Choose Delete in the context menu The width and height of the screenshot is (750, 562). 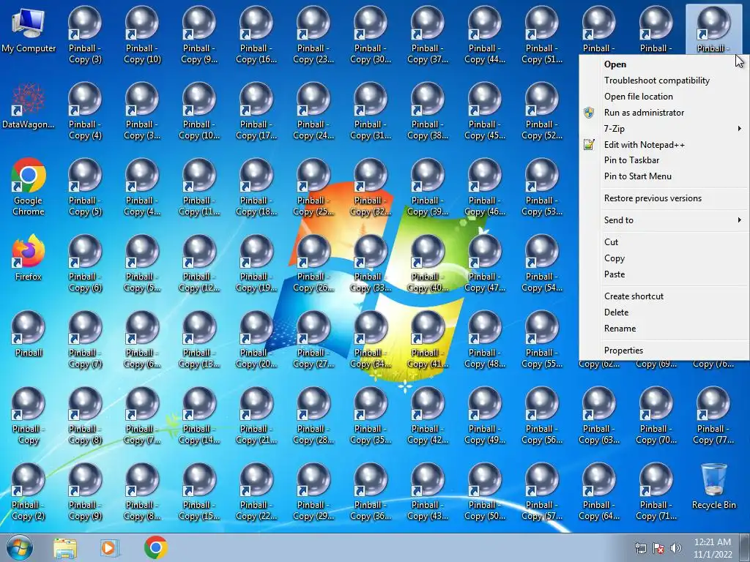point(664,312)
